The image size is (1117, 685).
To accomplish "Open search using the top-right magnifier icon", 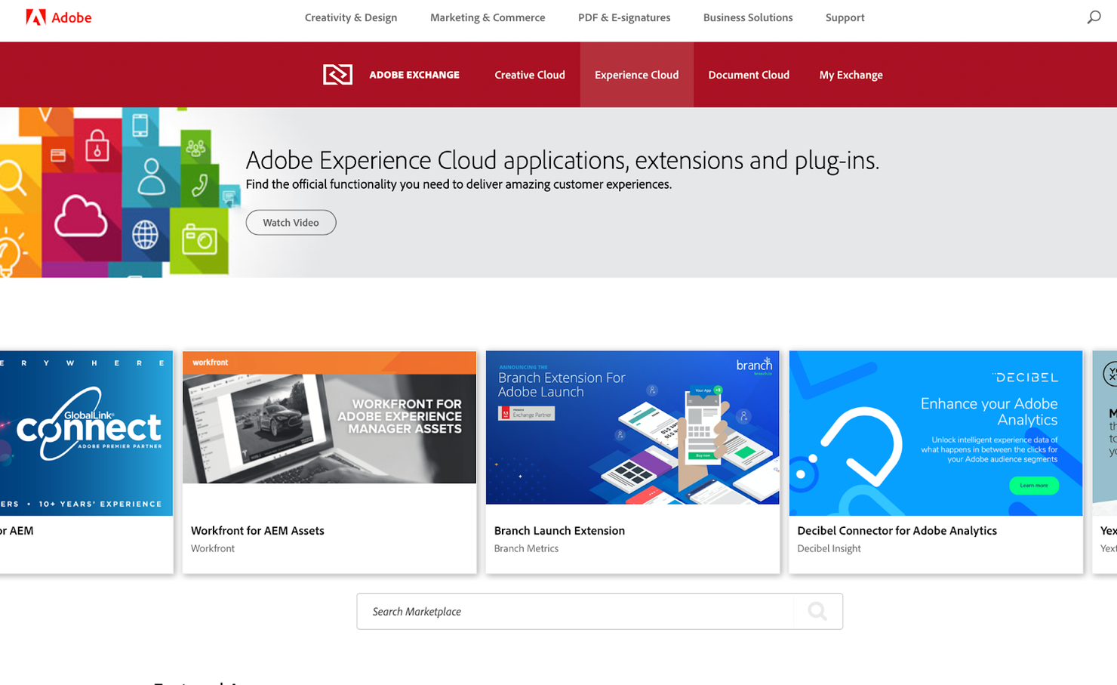I will click(1093, 17).
